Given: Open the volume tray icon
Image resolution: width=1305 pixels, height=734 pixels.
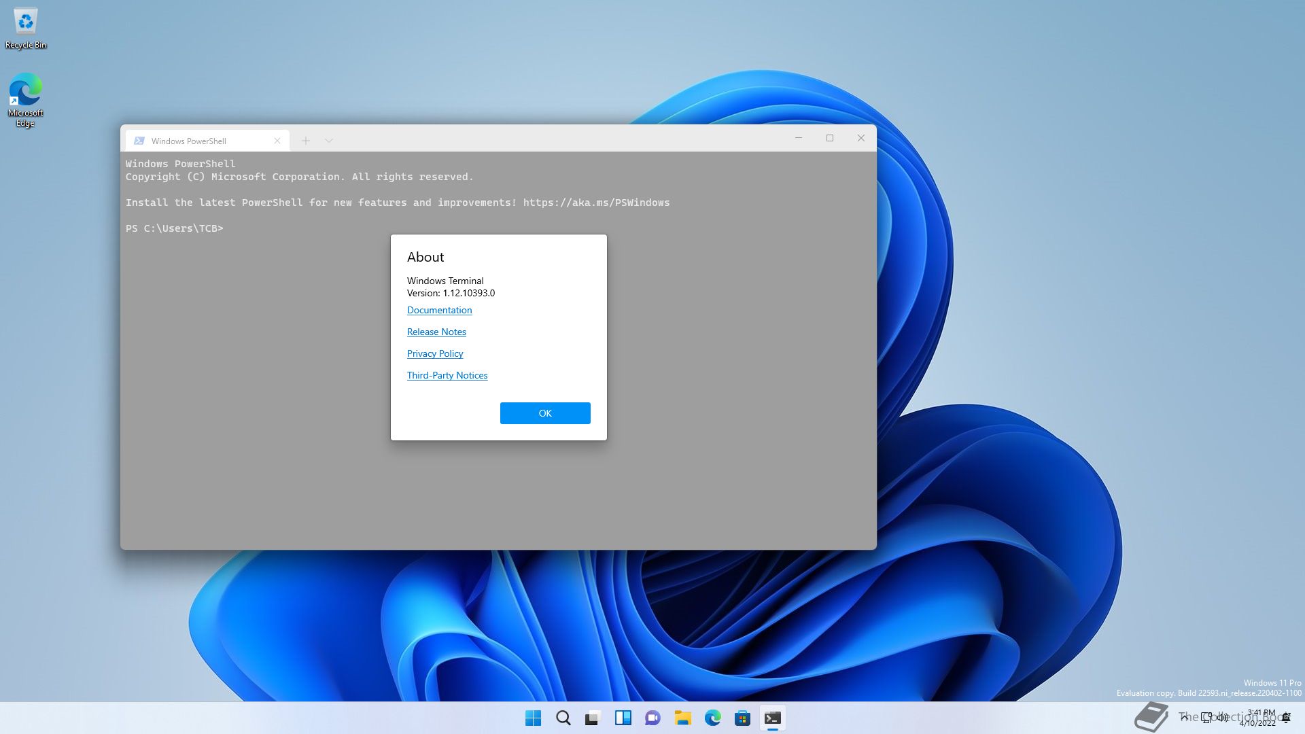Looking at the screenshot, I should (1223, 717).
